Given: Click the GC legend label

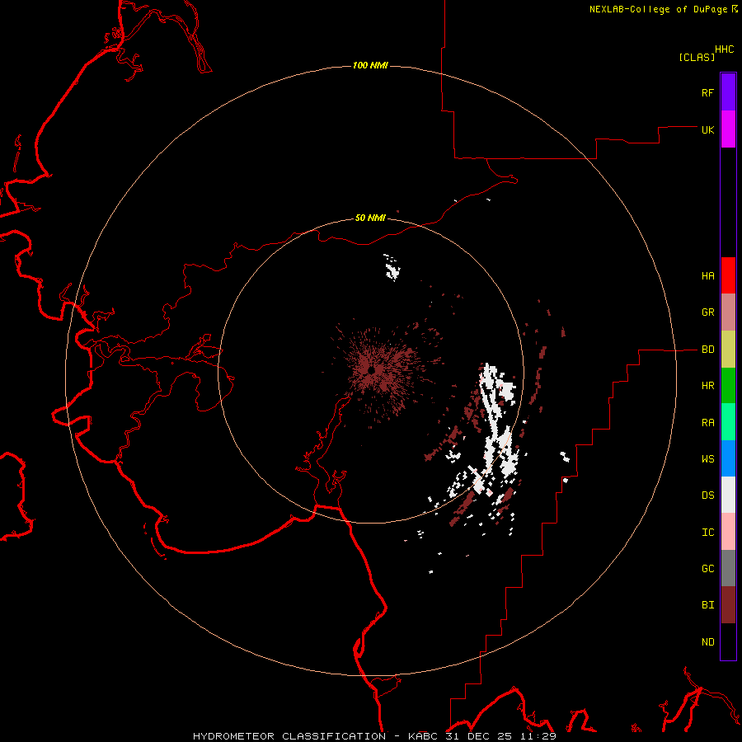Looking at the screenshot, I should [x=707, y=569].
